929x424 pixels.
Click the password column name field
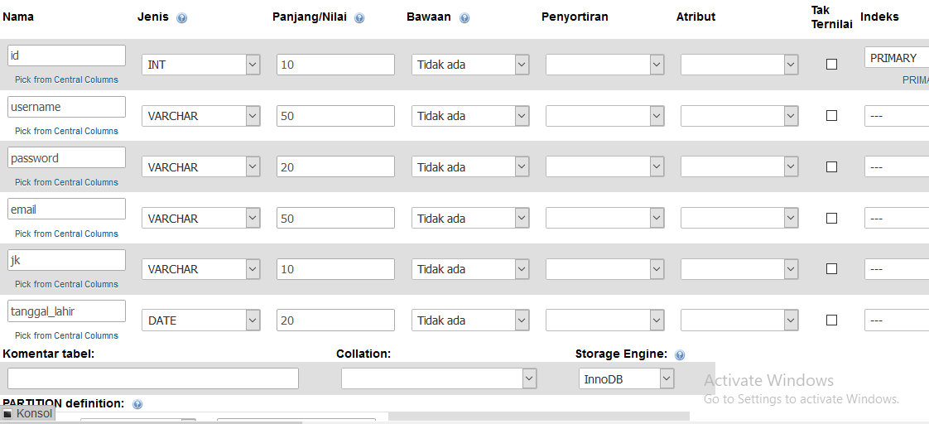pyautogui.click(x=66, y=157)
